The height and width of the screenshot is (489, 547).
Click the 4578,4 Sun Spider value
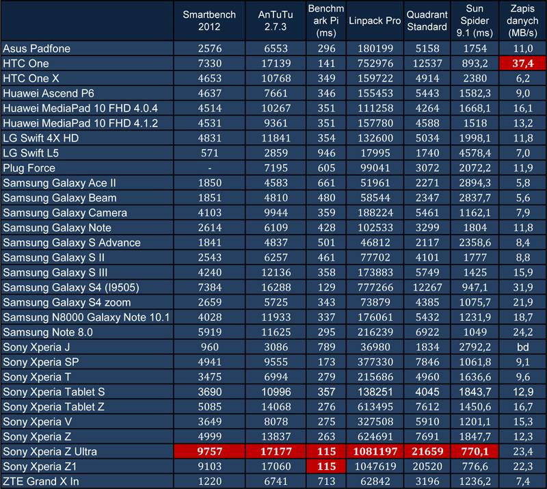(475, 153)
